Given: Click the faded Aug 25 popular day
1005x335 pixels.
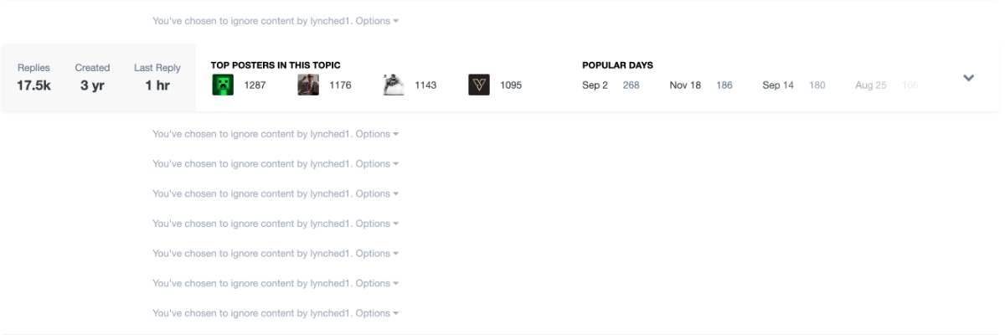Looking at the screenshot, I should point(871,85).
